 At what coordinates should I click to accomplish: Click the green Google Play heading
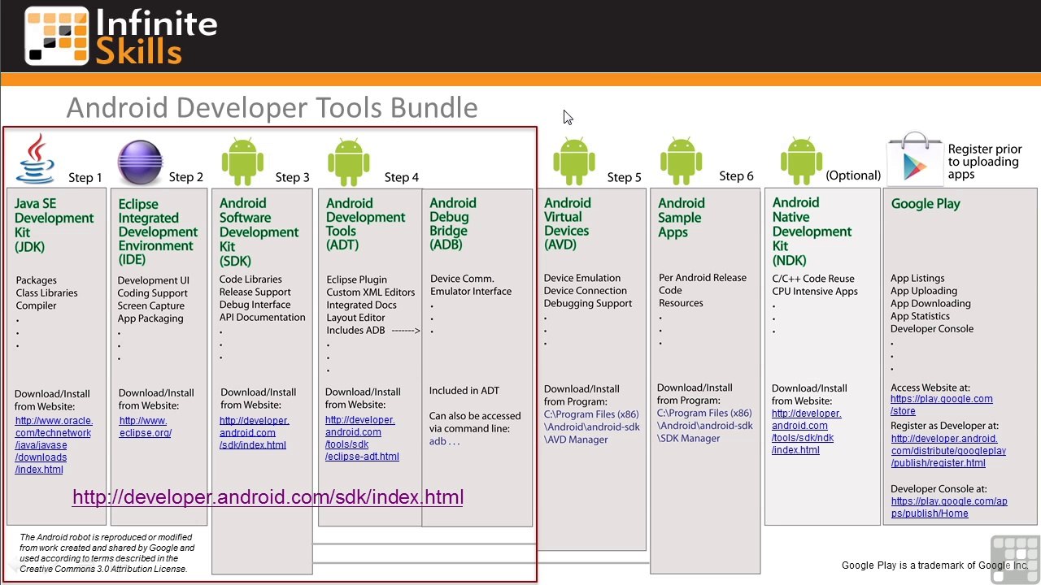[926, 204]
